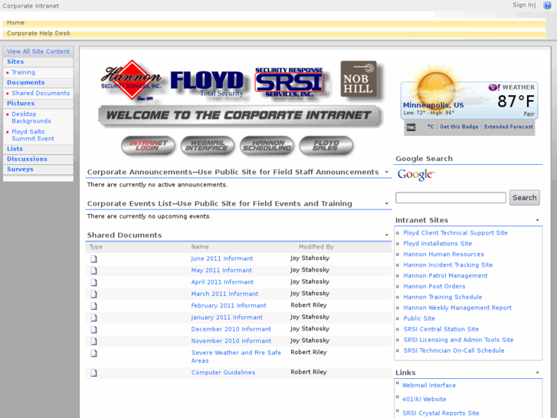Viewport: 557px width, 418px height.
Task: Click document icon for November 2010 Informant
Action: (x=93, y=341)
